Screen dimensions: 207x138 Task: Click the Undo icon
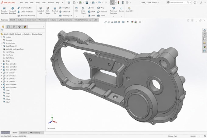(x=100, y=2)
